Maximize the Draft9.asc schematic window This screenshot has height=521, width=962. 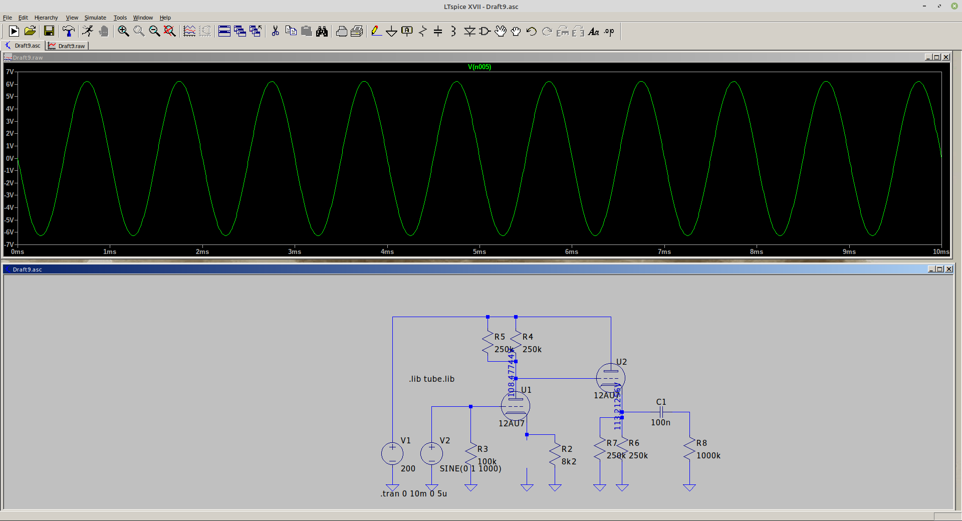click(940, 269)
